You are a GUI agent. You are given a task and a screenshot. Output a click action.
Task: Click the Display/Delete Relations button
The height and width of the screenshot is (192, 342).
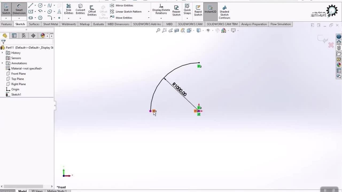click(x=161, y=10)
